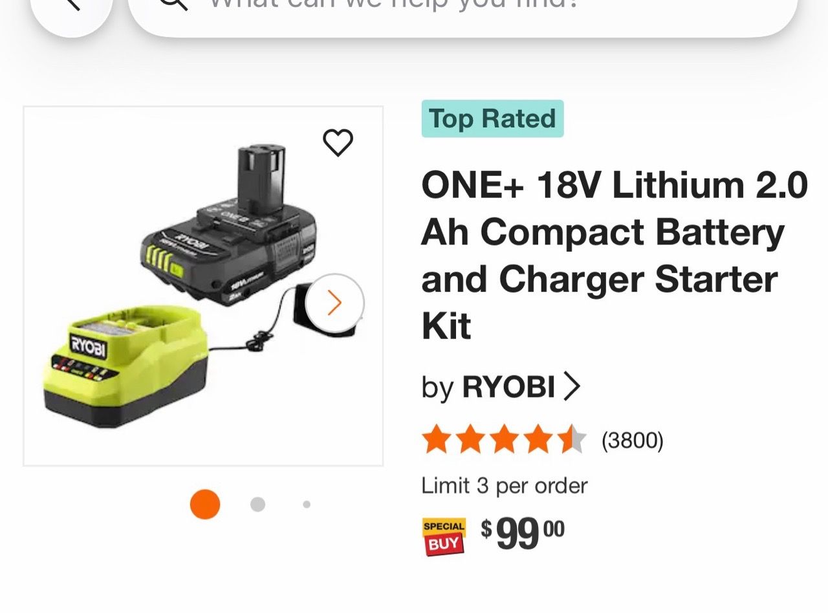This screenshot has width=828, height=614.
Task: Open the RYOBI brand link
Action: pyautogui.click(x=508, y=387)
